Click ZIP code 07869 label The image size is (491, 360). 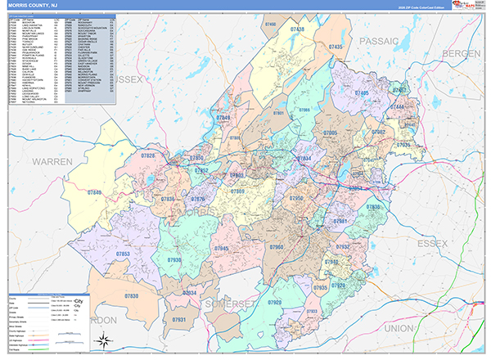click(x=237, y=191)
